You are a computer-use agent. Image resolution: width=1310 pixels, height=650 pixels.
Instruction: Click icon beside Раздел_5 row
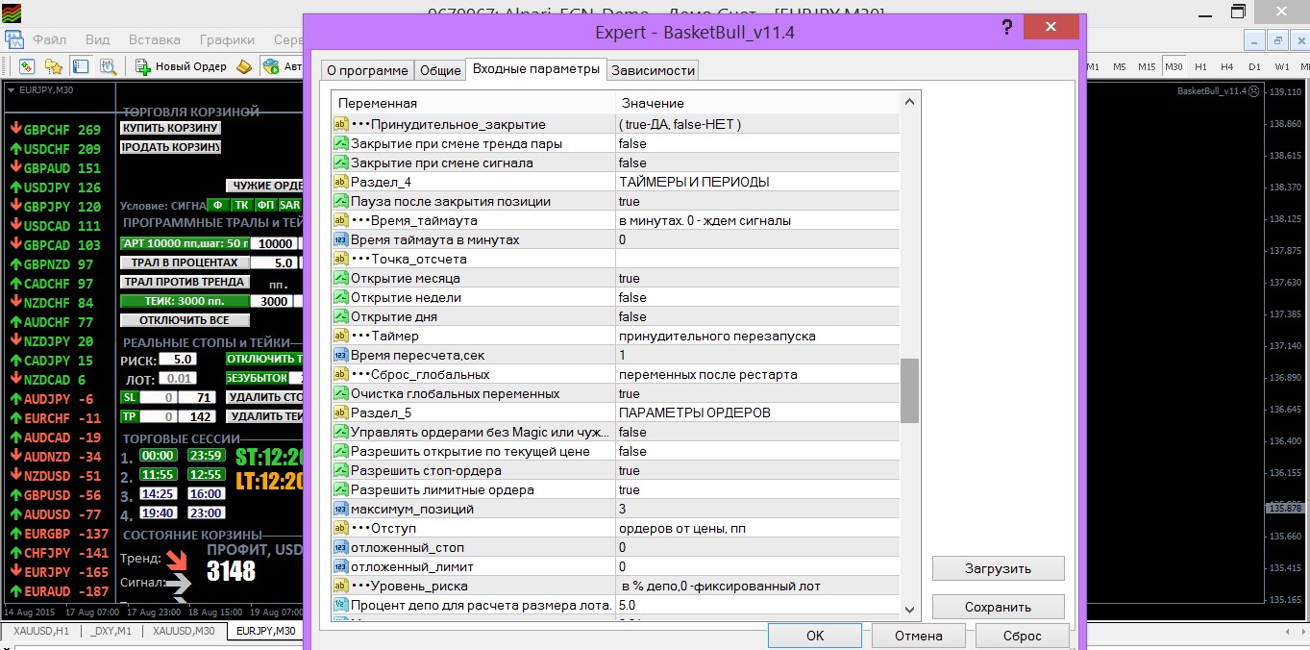click(x=340, y=412)
